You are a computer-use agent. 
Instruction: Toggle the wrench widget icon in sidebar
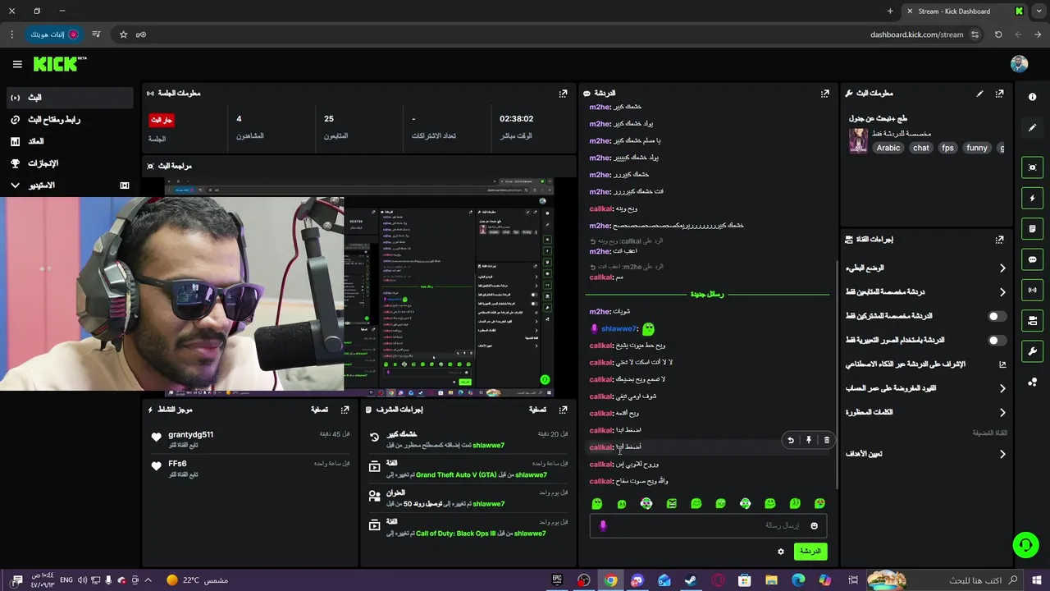point(1032,351)
